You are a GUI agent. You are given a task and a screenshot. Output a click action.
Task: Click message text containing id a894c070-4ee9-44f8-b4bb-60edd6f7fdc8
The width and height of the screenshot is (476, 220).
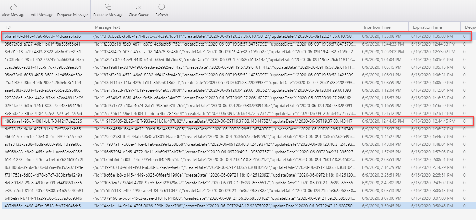click(225, 60)
